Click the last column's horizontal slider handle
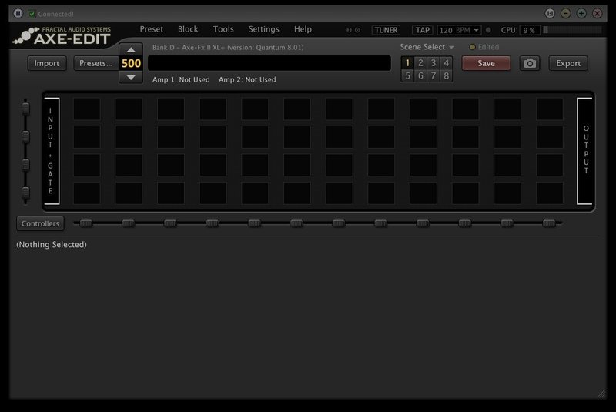 click(549, 223)
